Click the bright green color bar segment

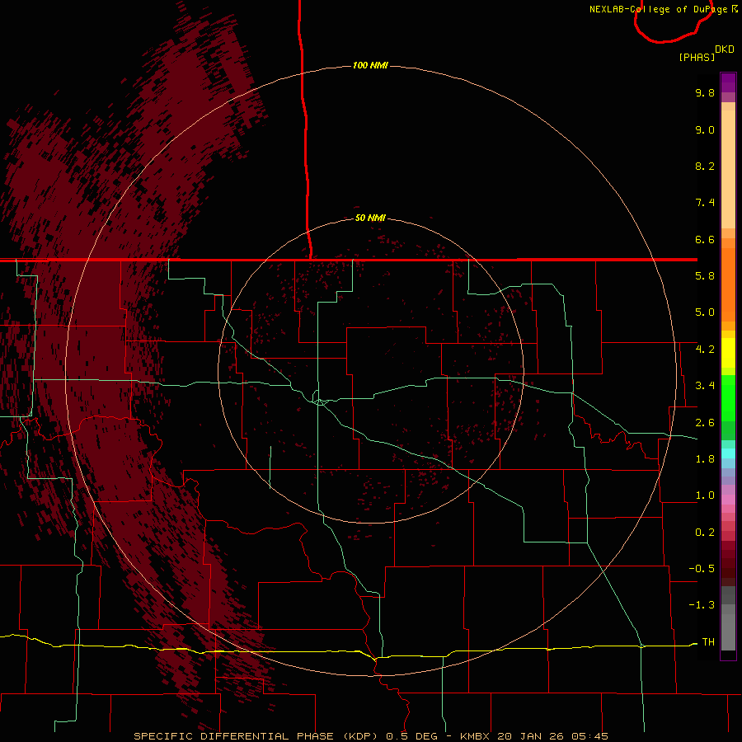point(728,397)
